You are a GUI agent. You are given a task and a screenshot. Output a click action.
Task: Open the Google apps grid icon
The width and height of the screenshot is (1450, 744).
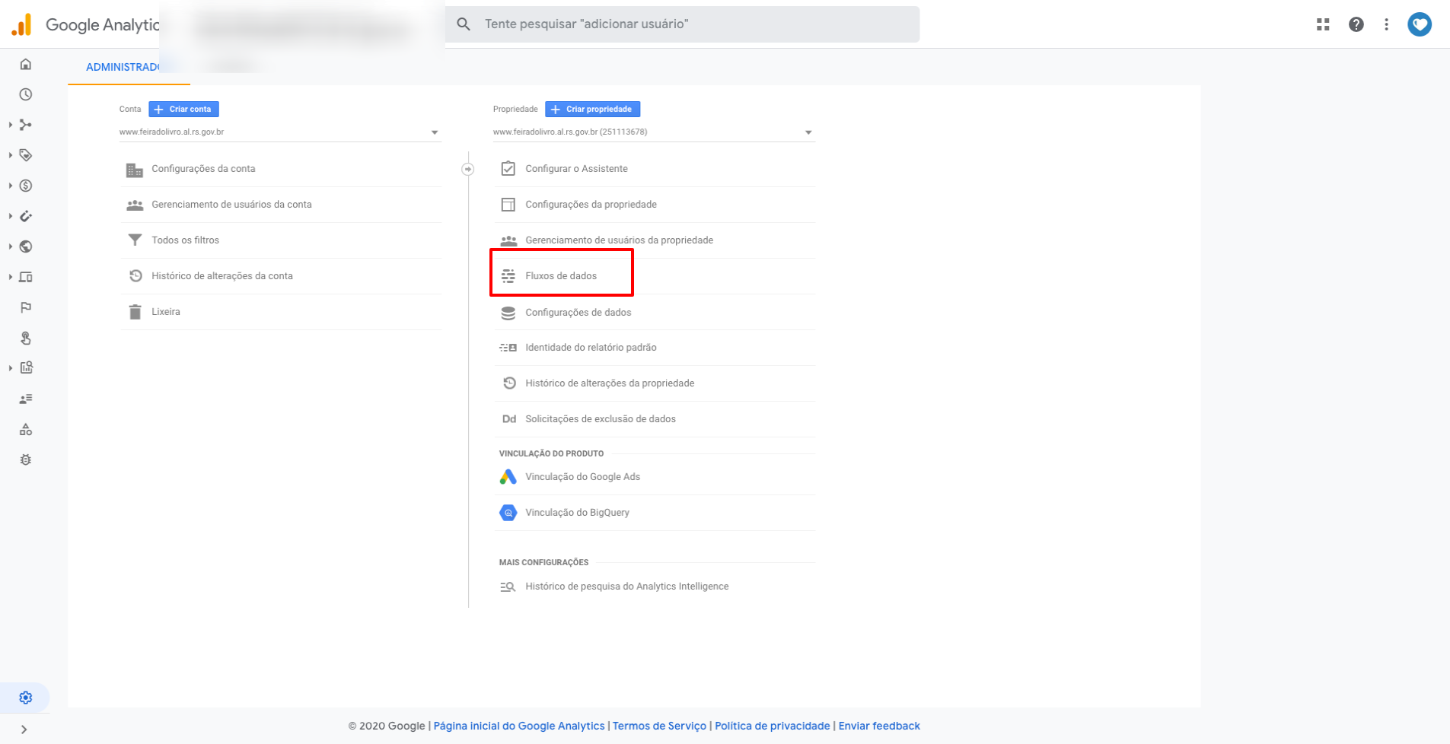(1323, 24)
